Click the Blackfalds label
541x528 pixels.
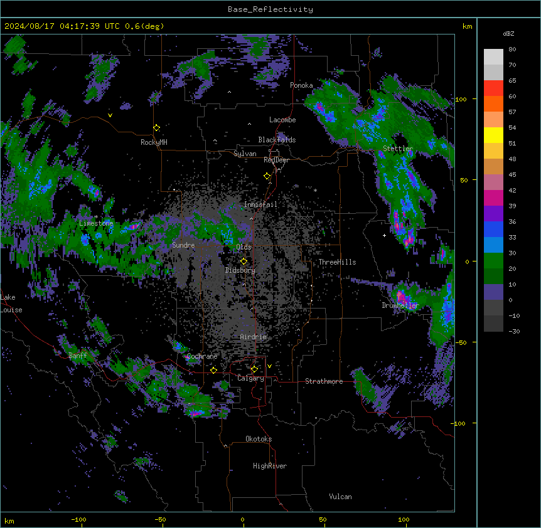click(277, 140)
